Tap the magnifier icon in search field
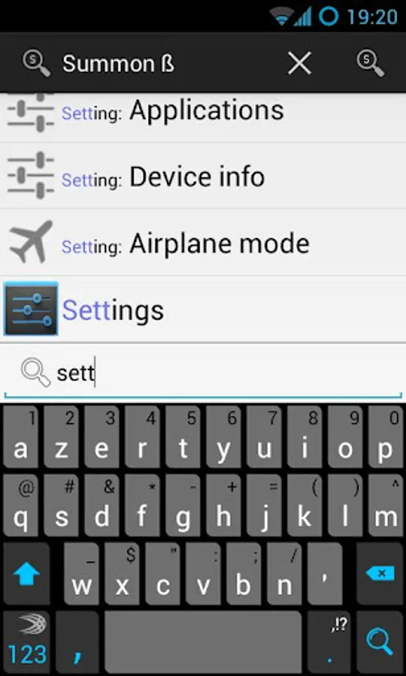406x676 pixels. click(35, 373)
